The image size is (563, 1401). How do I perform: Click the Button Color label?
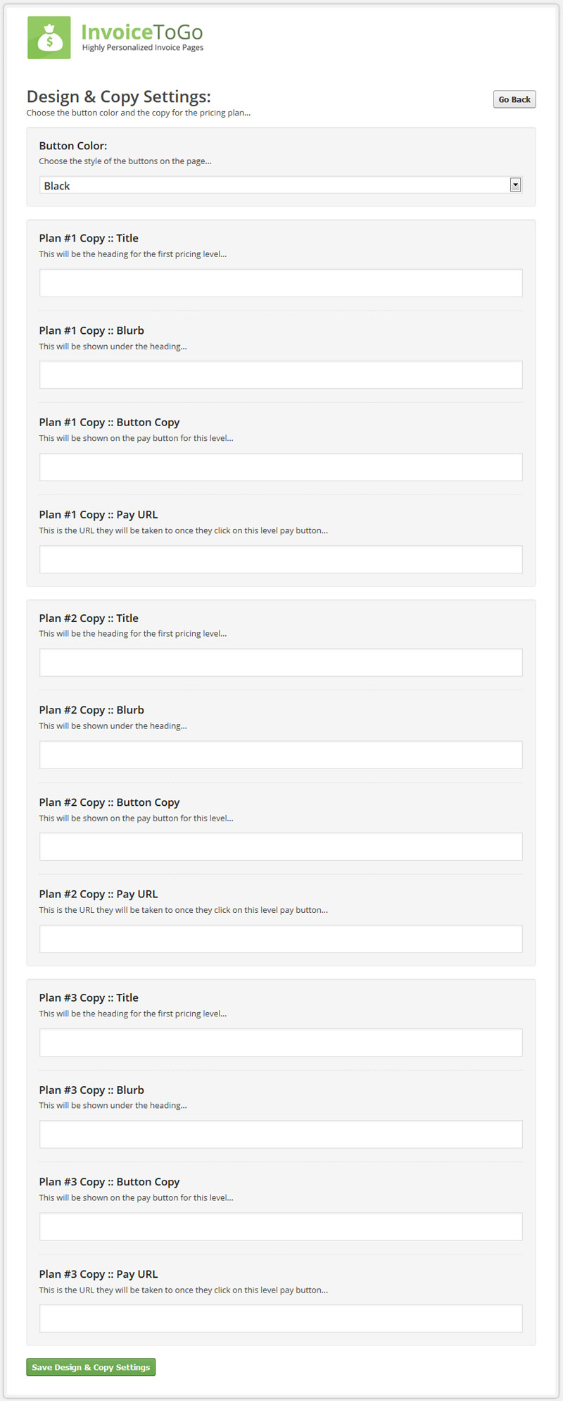point(73,146)
